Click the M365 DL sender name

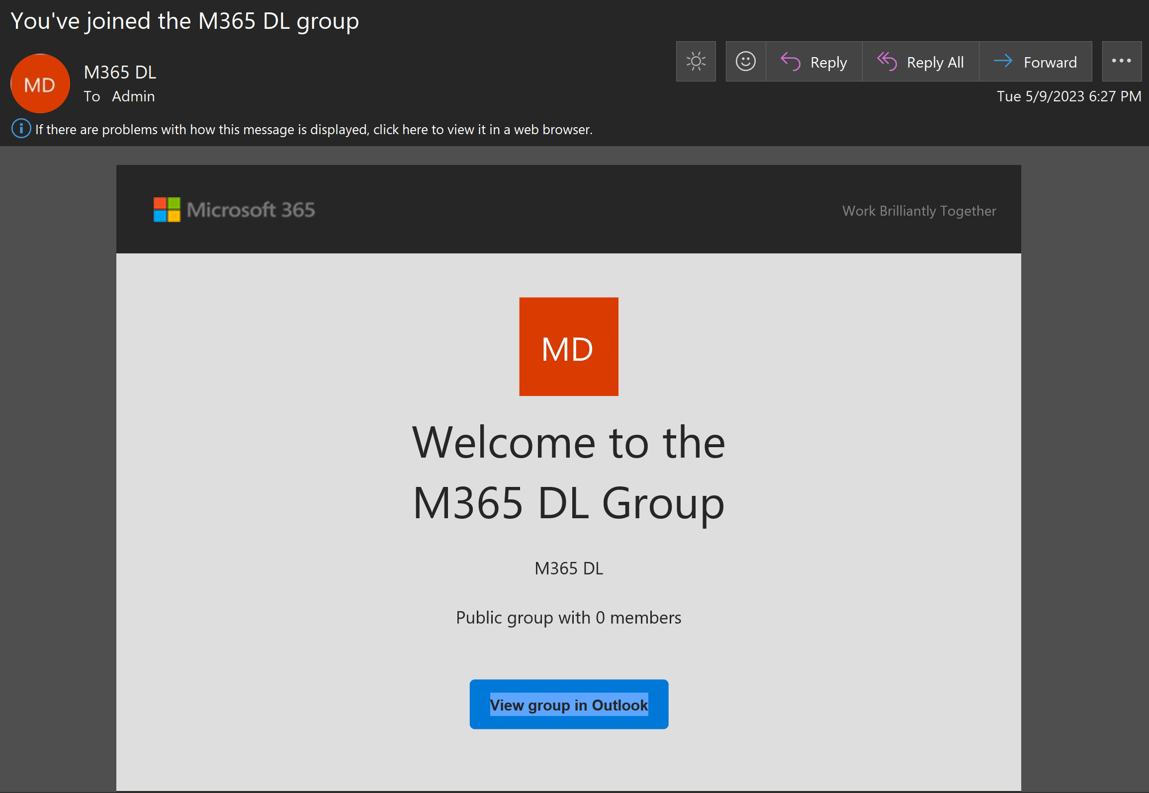click(x=120, y=72)
